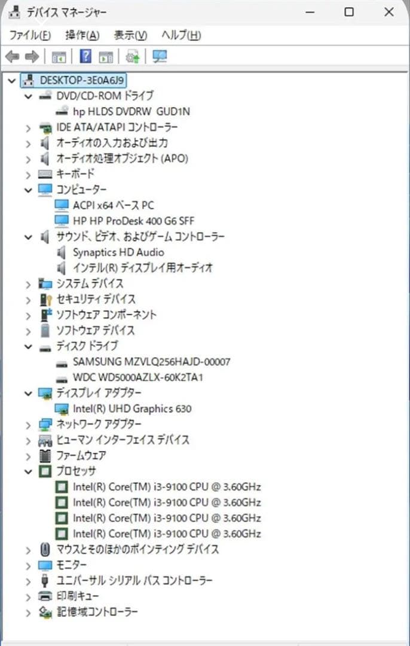Screen dimensions: 410x646
Task: Select the last Intel(R) Core(TM) i3-9100 processor entry
Action: point(167,534)
